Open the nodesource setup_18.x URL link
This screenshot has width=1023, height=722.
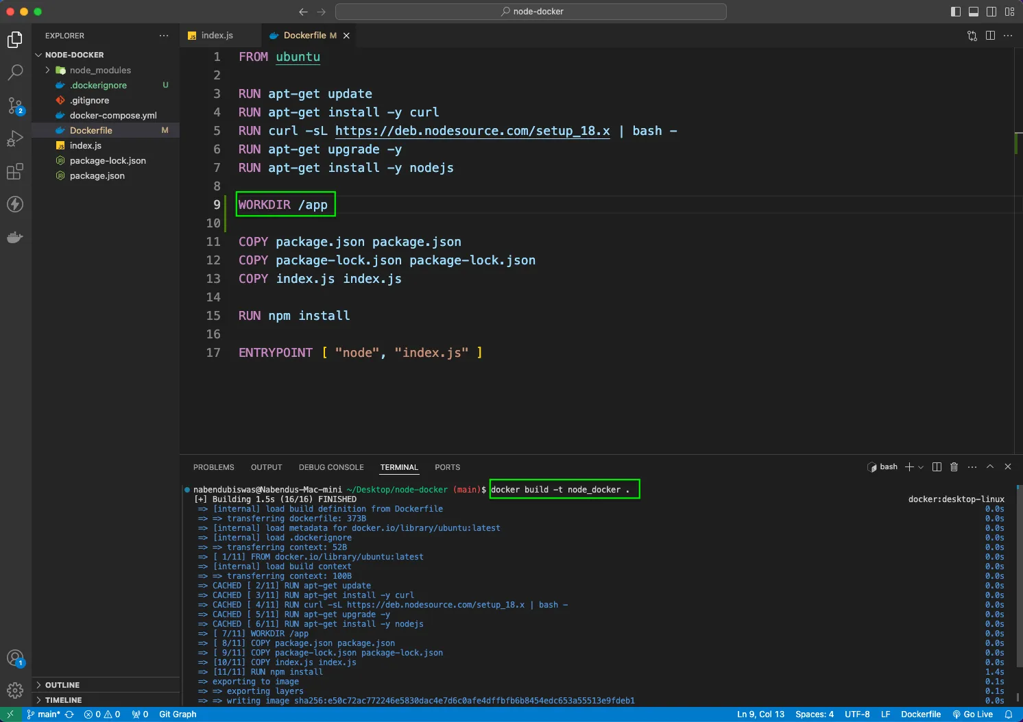(472, 131)
